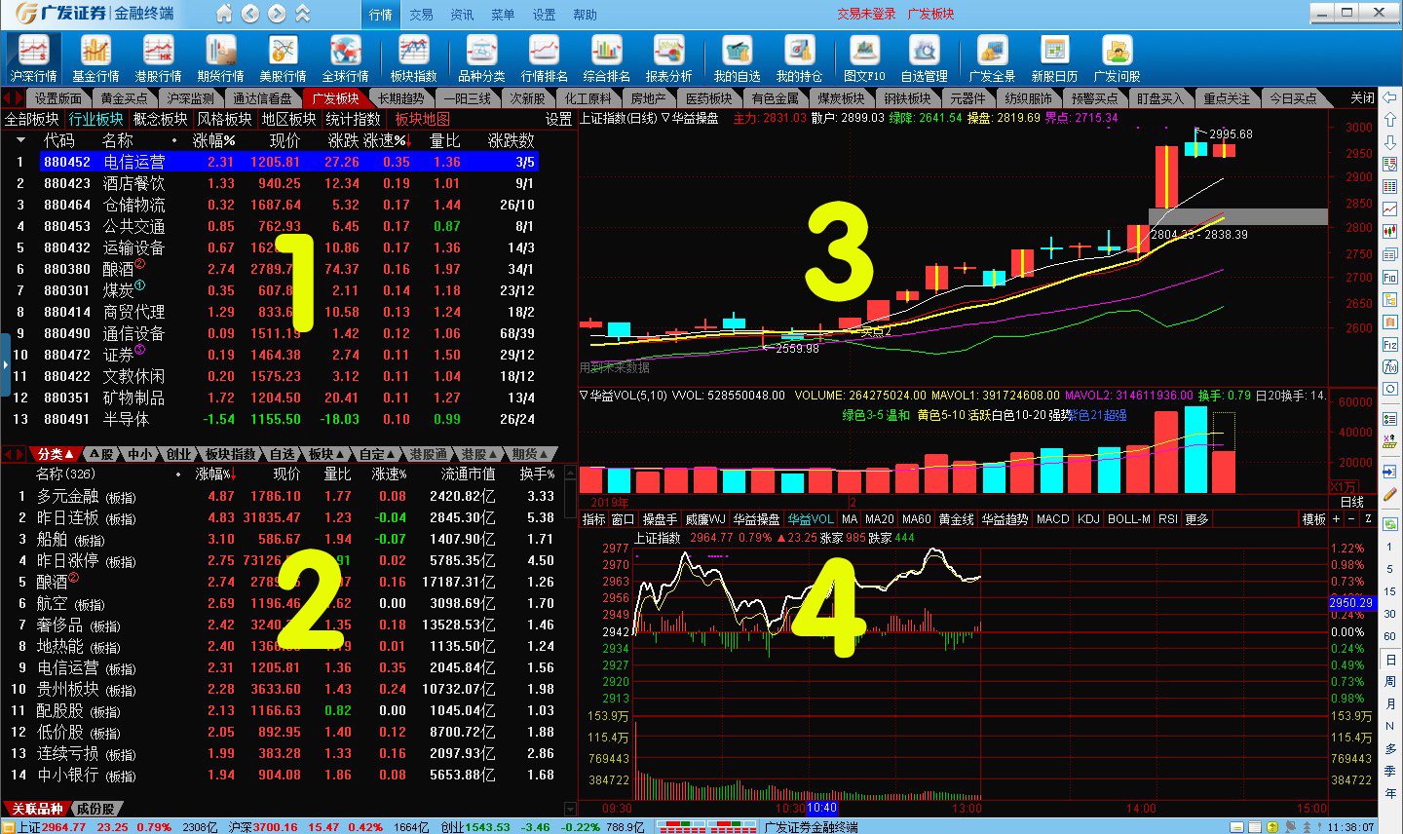Open 基金行情 fund quotes icon
The image size is (1403, 834).
click(x=95, y=58)
